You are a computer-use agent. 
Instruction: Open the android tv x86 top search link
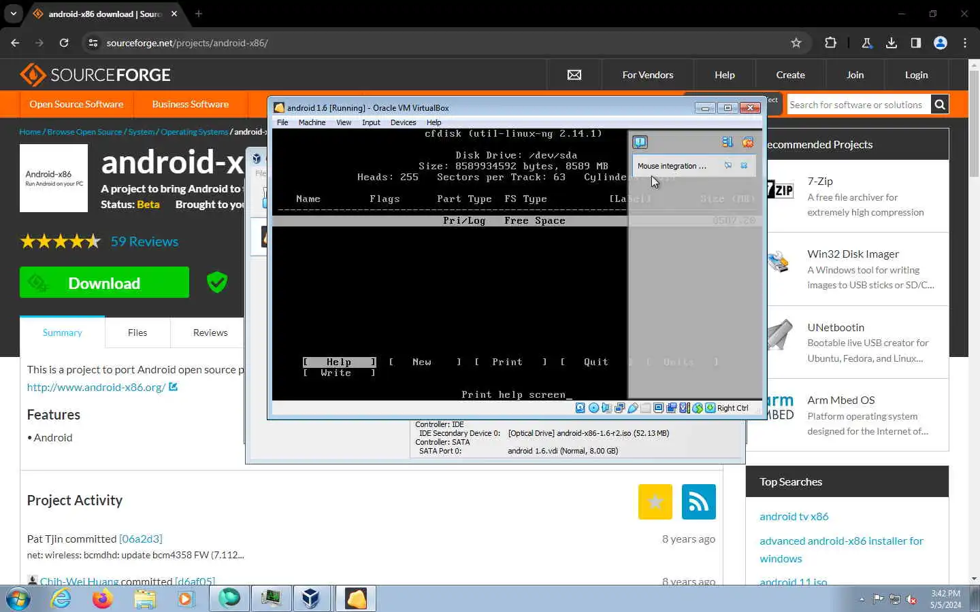(794, 516)
